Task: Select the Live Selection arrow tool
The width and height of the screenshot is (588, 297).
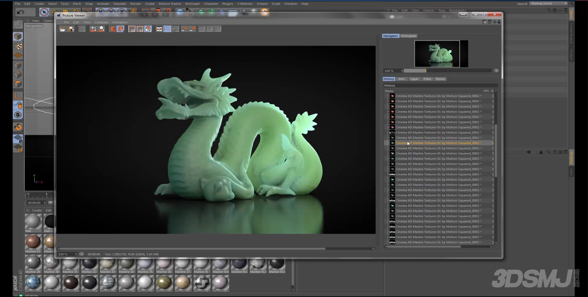Action: (x=44, y=12)
